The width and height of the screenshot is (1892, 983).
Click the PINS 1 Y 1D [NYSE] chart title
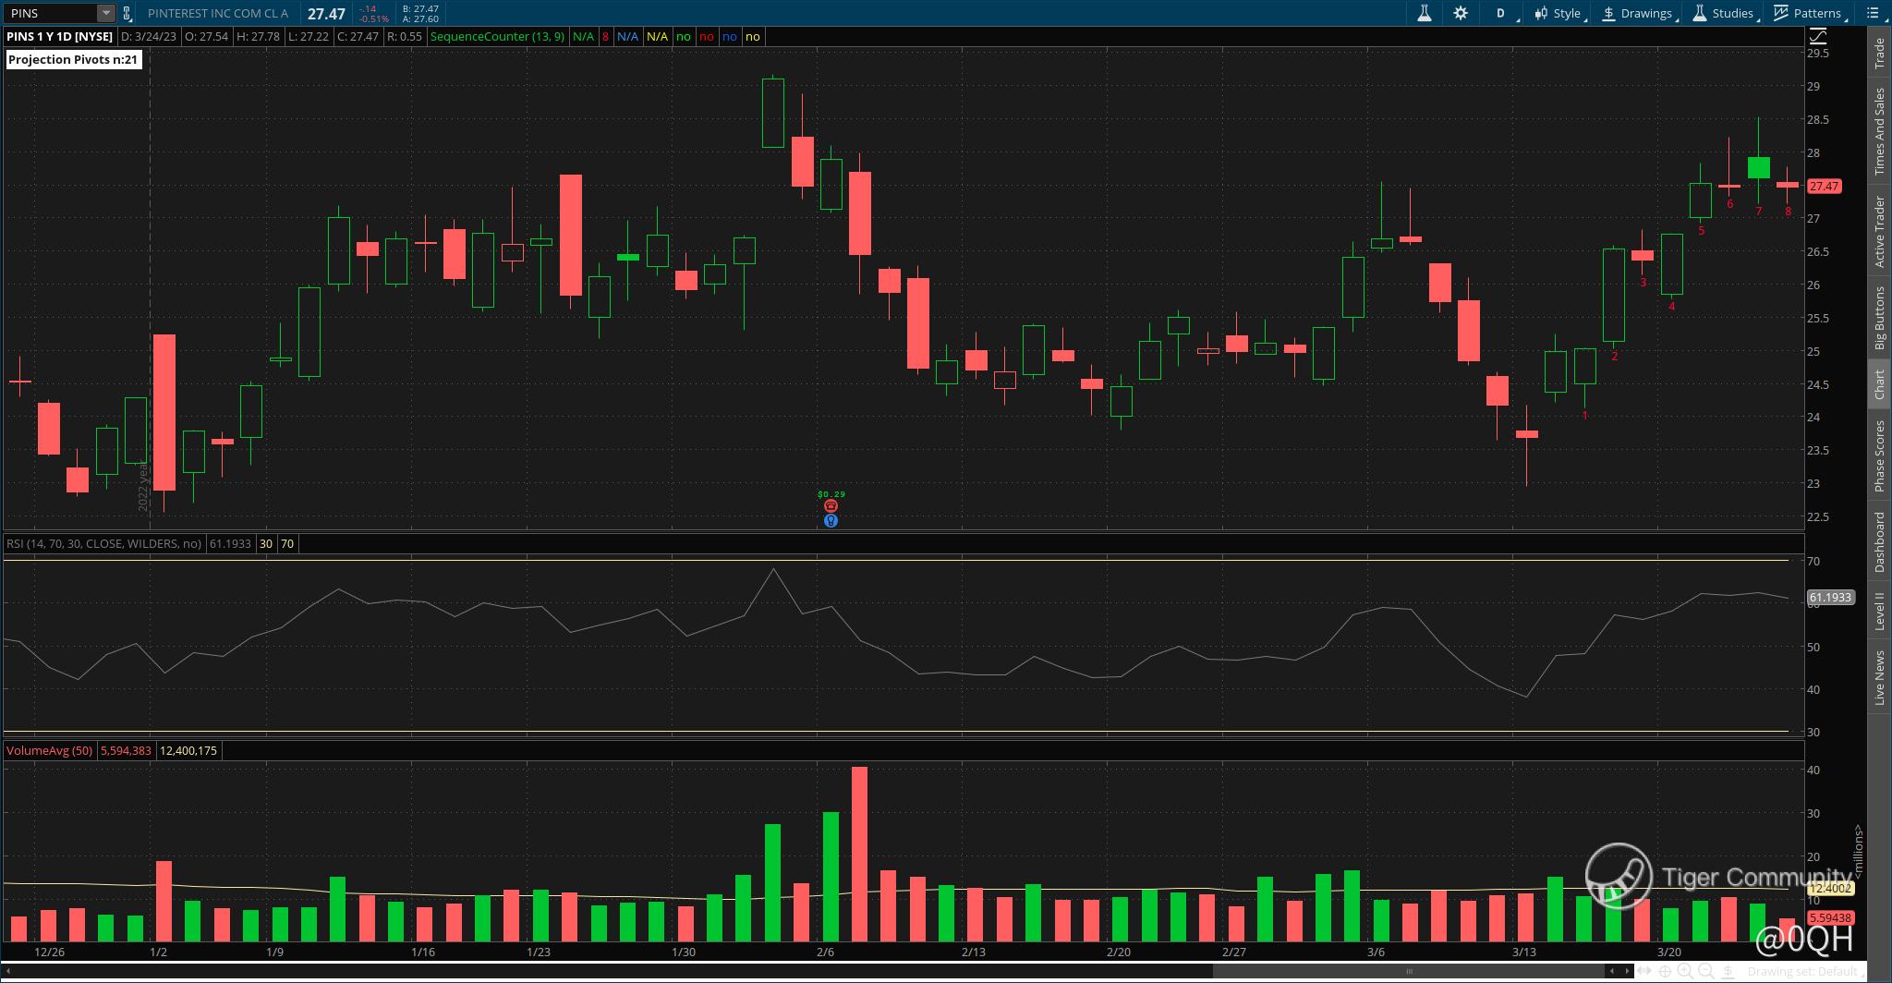click(x=60, y=36)
